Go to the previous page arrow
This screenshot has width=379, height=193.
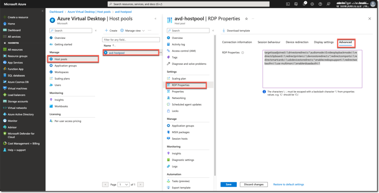point(105,184)
